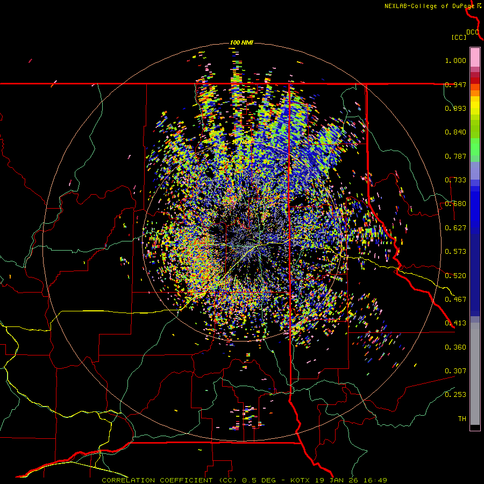Click the 0.520 scale value

coord(455,276)
